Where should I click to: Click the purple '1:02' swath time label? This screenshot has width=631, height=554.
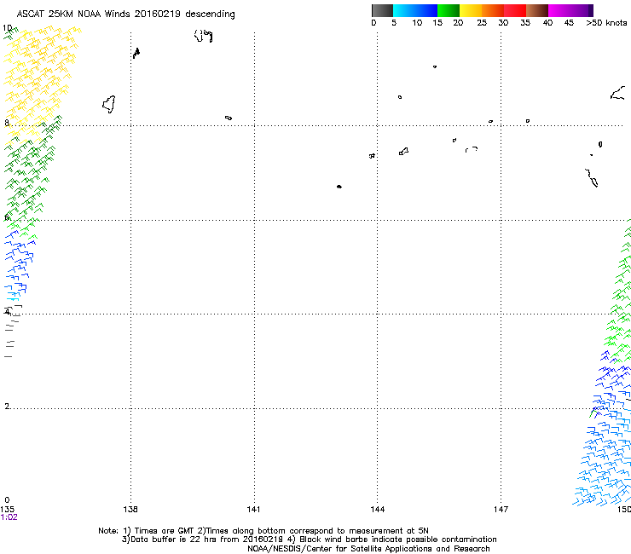point(9,517)
